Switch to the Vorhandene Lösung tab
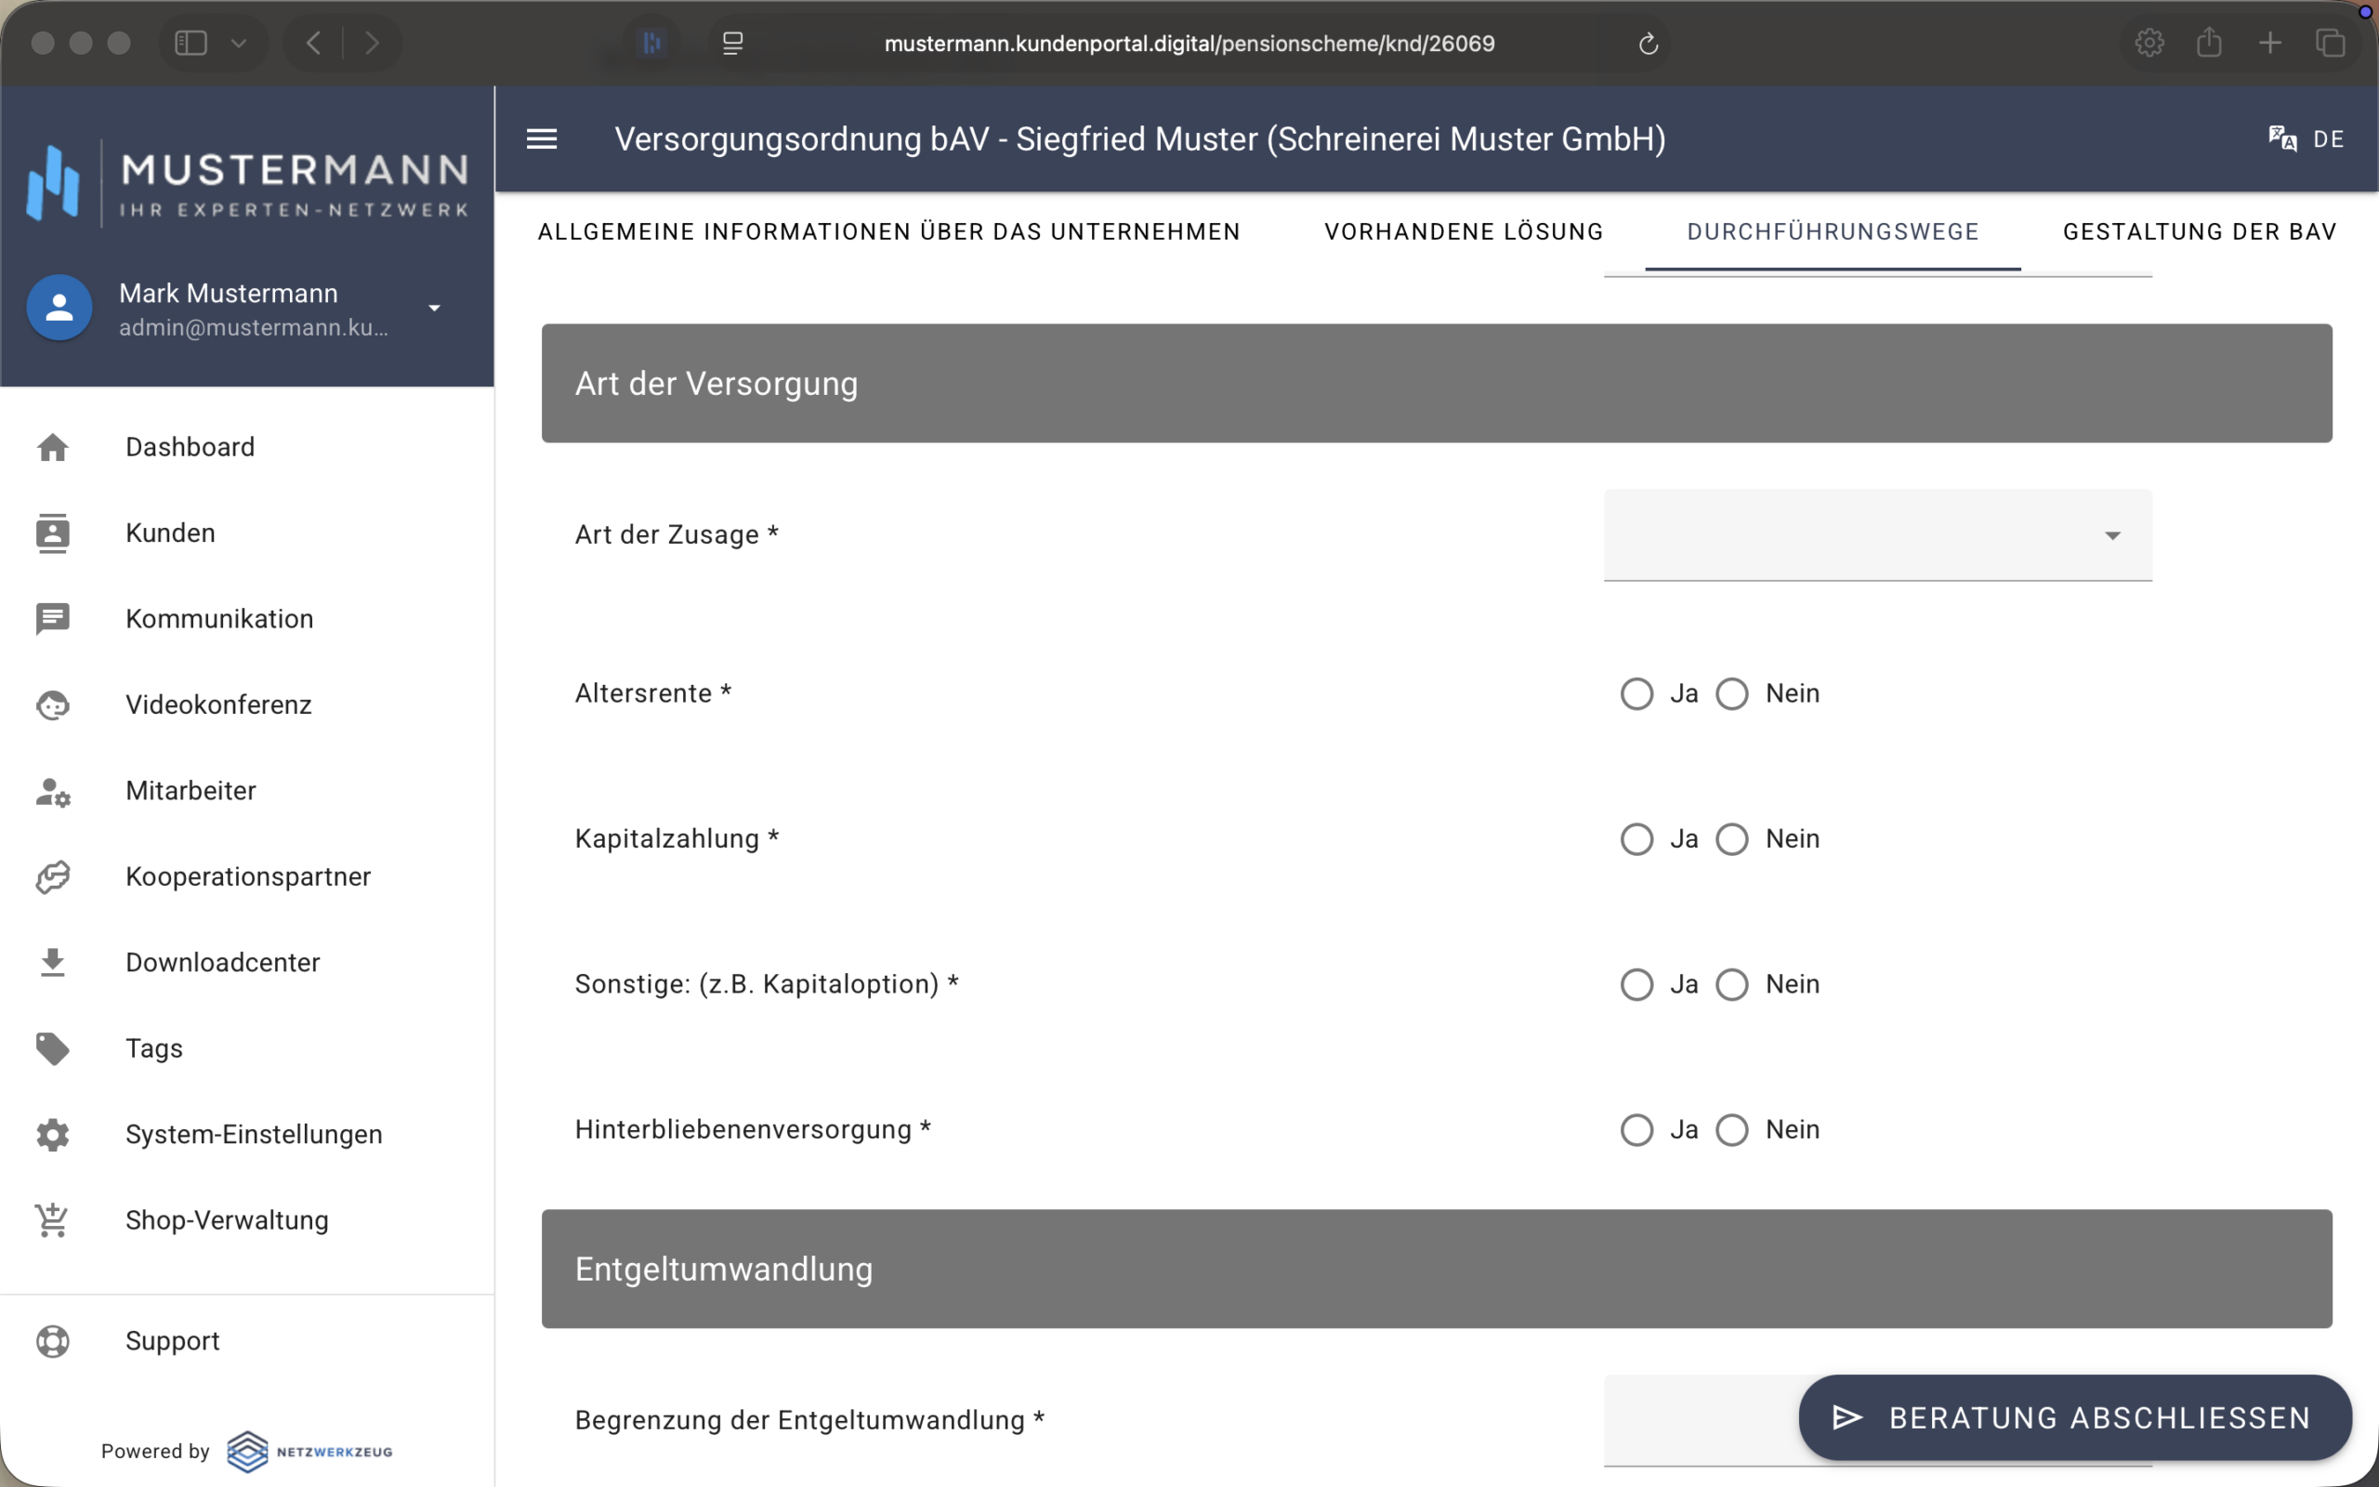 click(1463, 232)
